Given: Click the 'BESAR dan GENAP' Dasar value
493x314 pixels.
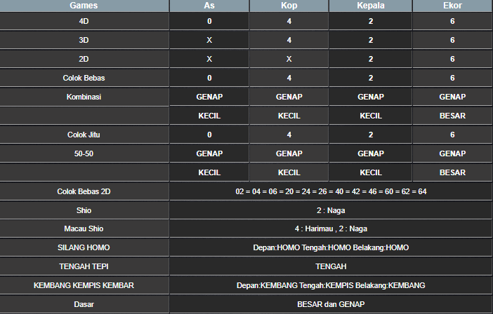Looking at the screenshot, I should point(331,304).
